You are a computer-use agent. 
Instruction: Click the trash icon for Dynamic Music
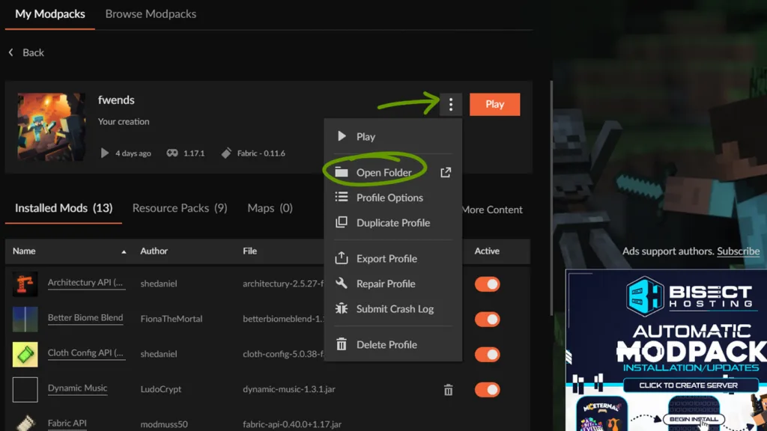[x=448, y=390]
